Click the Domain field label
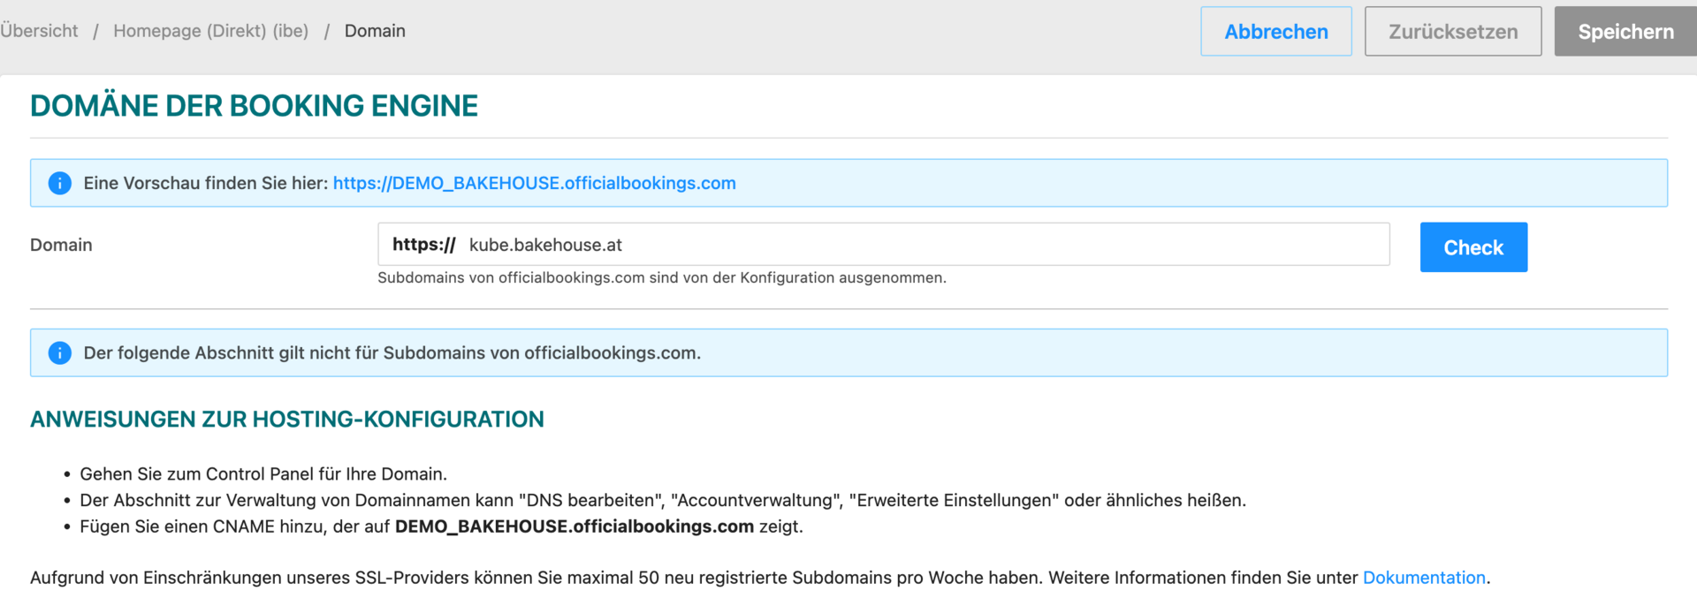This screenshot has width=1697, height=598. point(61,245)
